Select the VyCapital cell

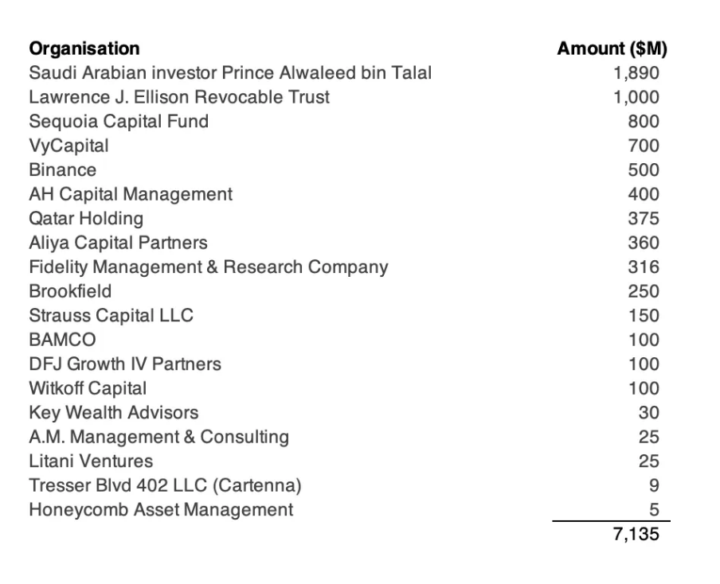click(x=68, y=146)
